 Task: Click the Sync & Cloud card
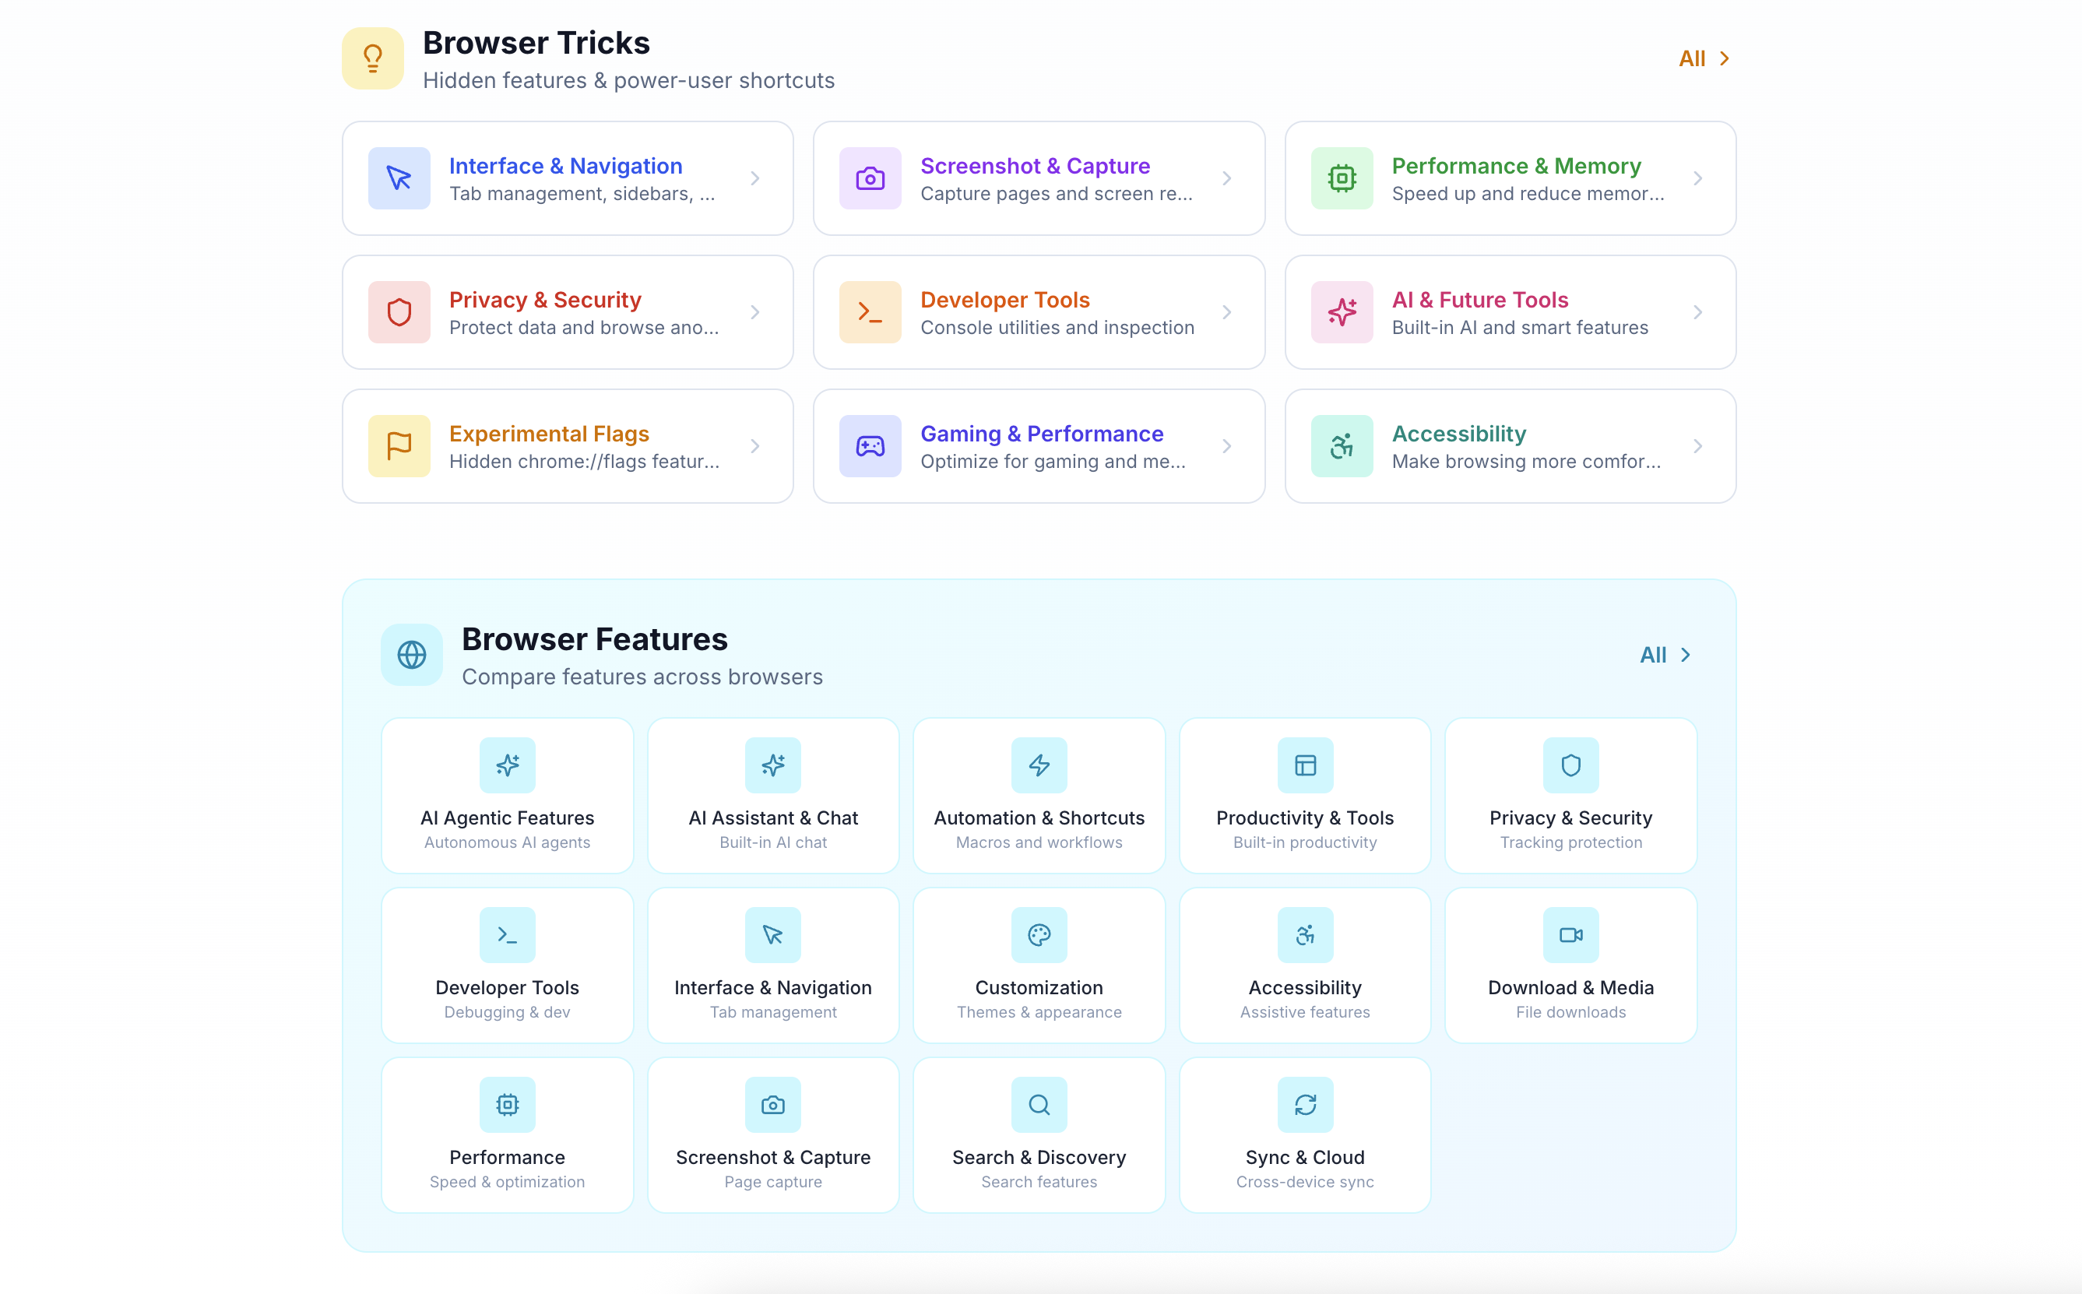pos(1304,1135)
